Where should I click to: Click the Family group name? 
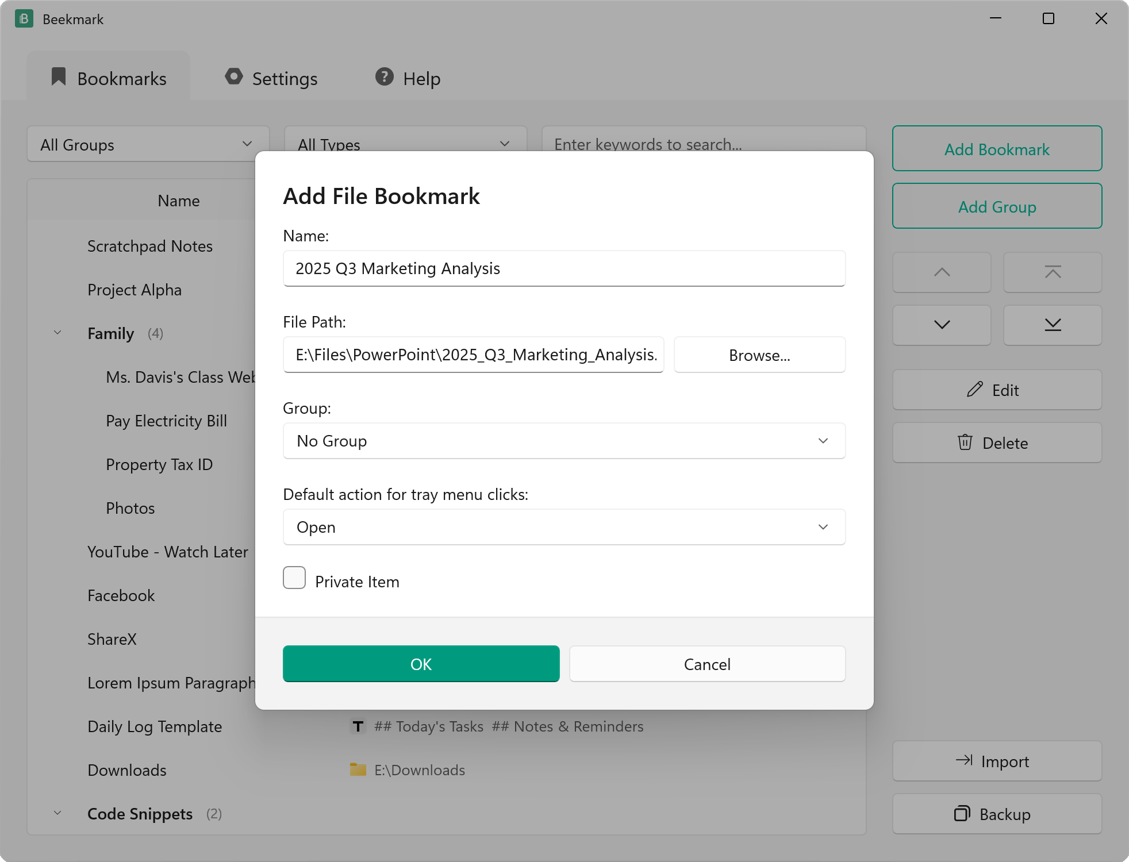coord(110,333)
